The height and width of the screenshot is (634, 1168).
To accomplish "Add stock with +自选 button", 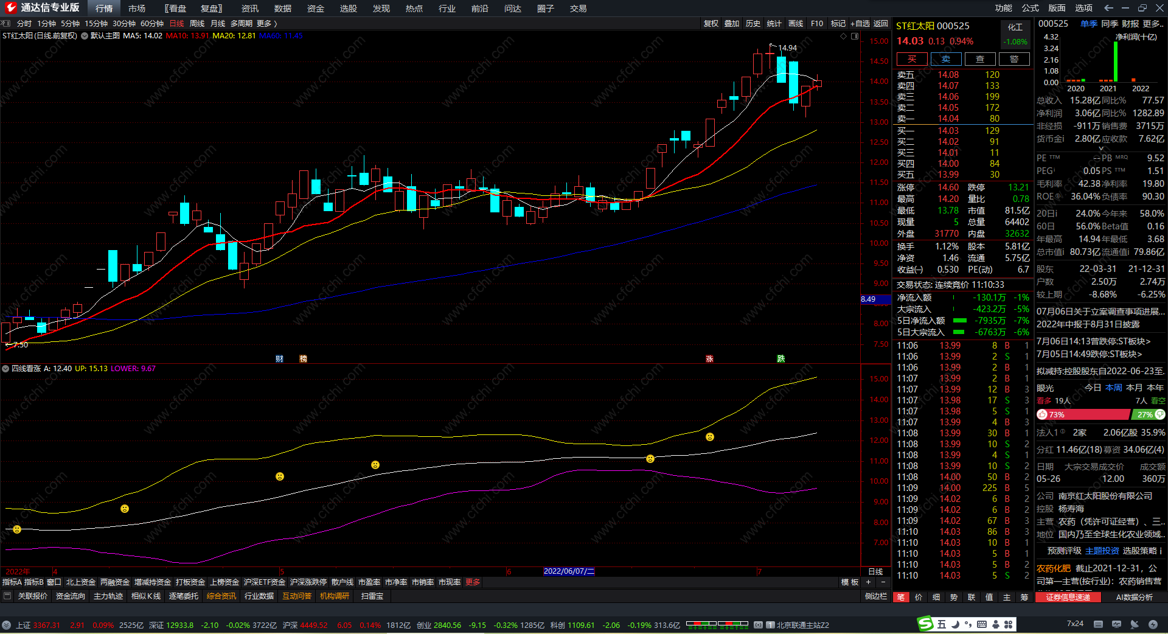I will pyautogui.click(x=860, y=24).
